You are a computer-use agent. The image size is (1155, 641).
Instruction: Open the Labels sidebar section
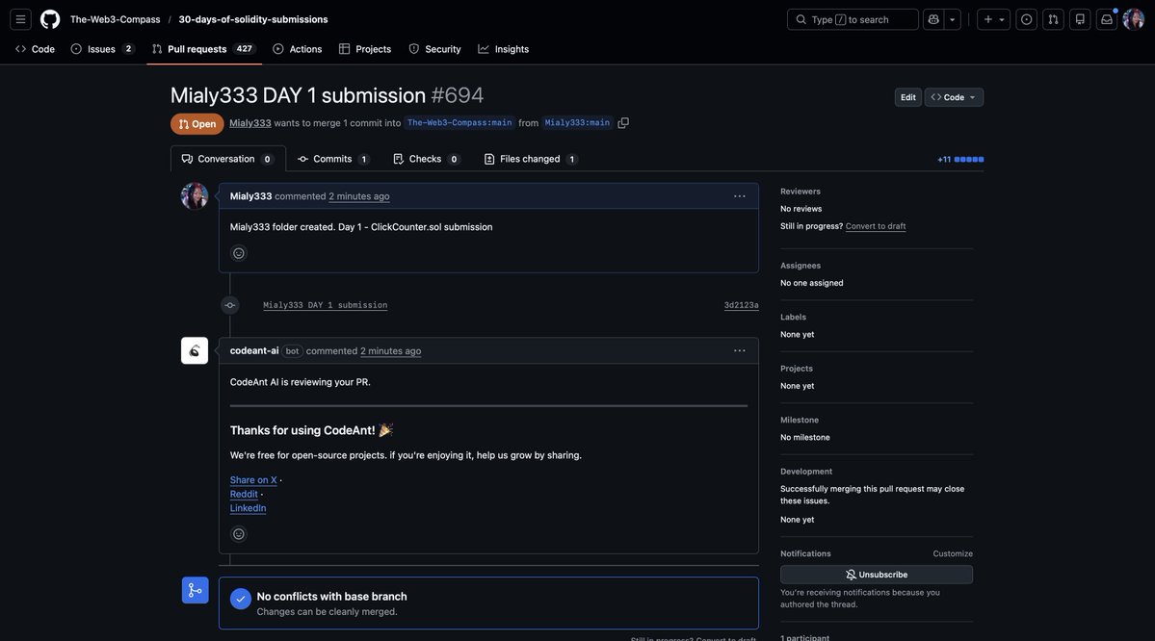point(794,318)
